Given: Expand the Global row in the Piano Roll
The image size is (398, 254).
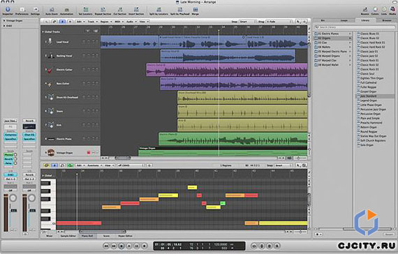Looking at the screenshot, I should point(43,176).
